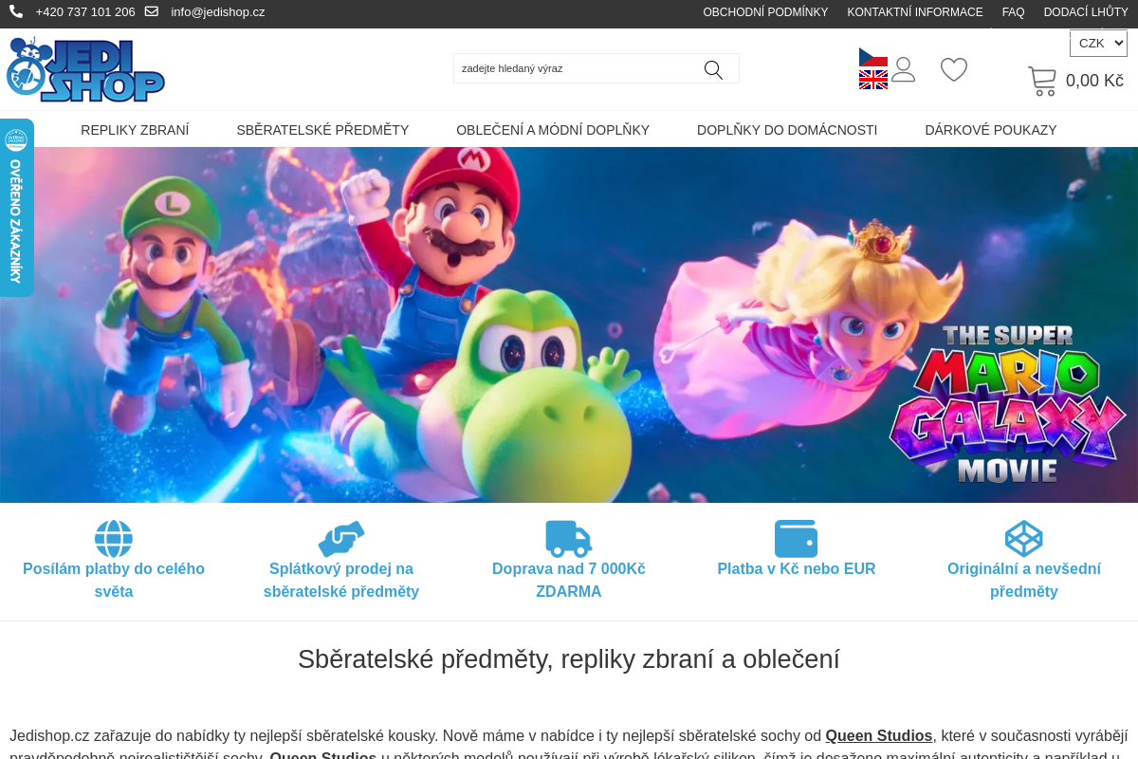Click the phone handset icon in the header
Screen dimensions: 1138x759
pyautogui.click(x=16, y=11)
